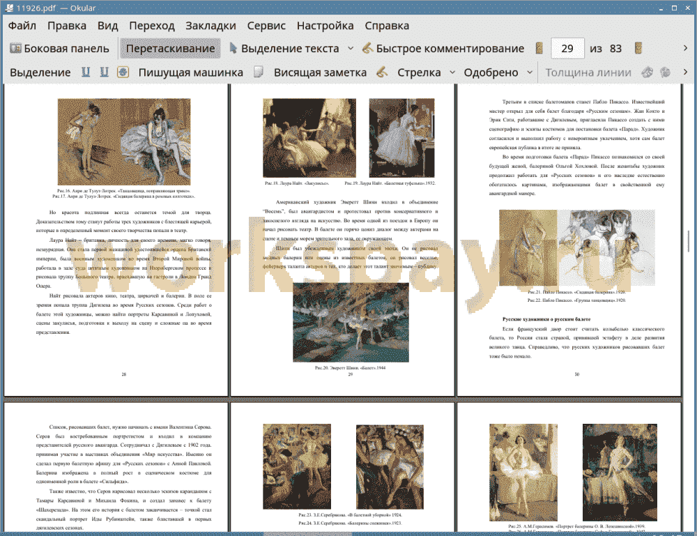Open the Файл menu
The height and width of the screenshot is (536, 697).
[x=22, y=26]
